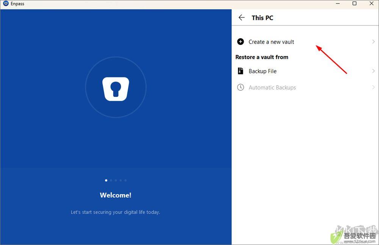Expand chevron on Backup File row

tap(373, 71)
